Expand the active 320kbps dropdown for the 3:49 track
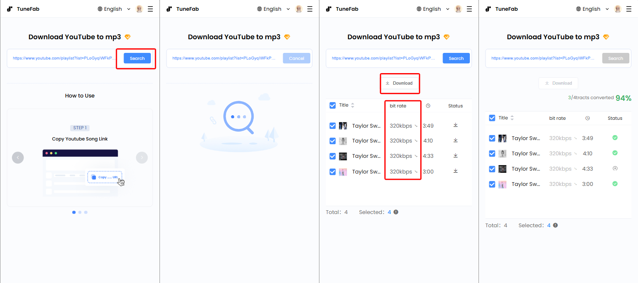Image resolution: width=638 pixels, height=283 pixels. [403, 126]
